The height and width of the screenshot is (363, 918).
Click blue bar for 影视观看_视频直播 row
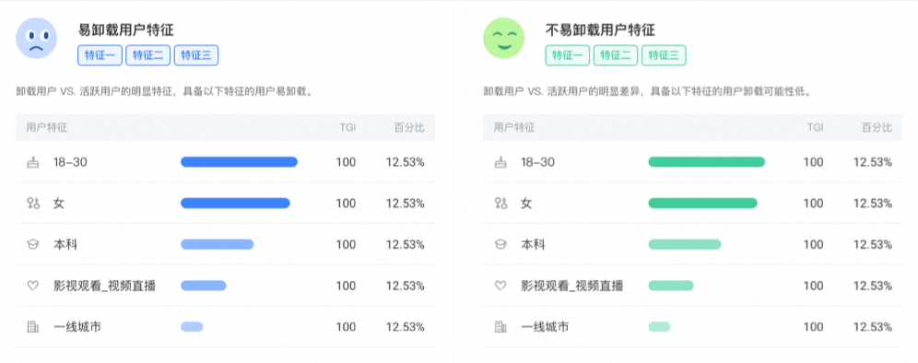[203, 286]
